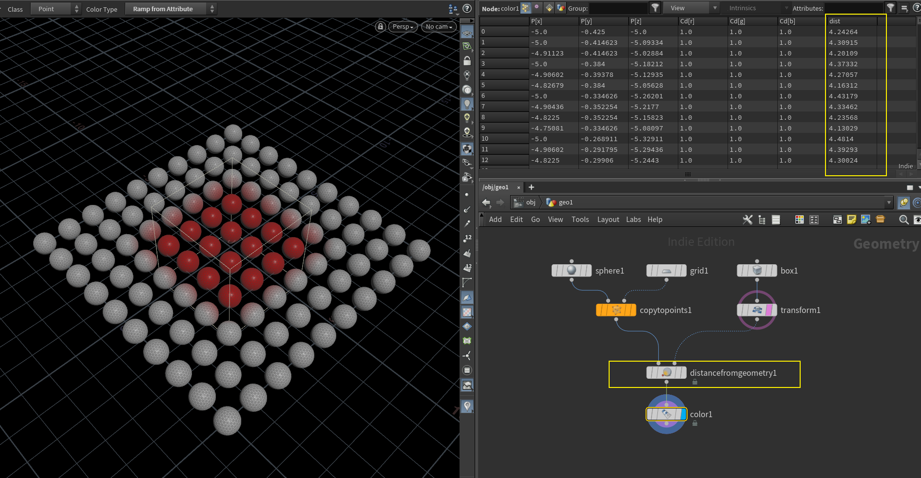Image resolution: width=921 pixels, height=478 pixels.
Task: Select primitives view in geometry spreadsheet
Action: pos(549,8)
